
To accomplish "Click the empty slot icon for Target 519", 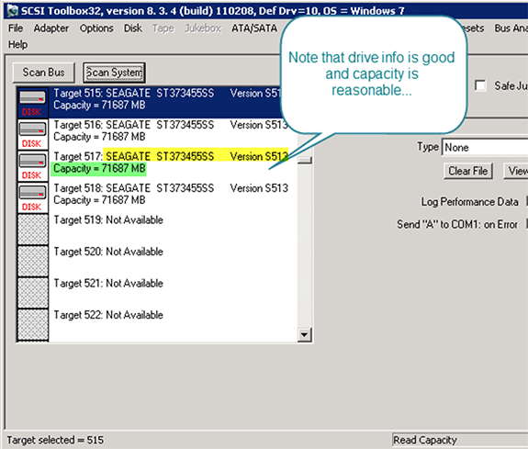I will click(32, 230).
